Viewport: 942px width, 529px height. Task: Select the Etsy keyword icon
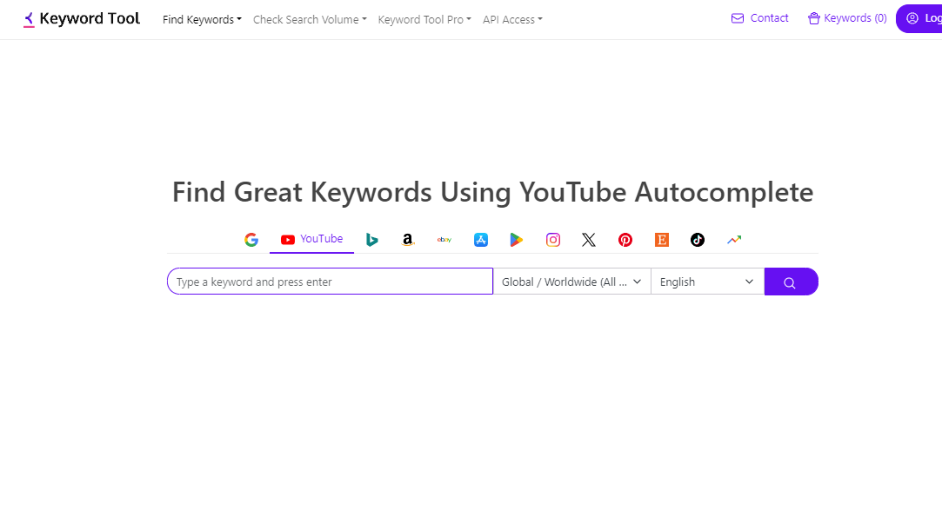[x=661, y=240]
